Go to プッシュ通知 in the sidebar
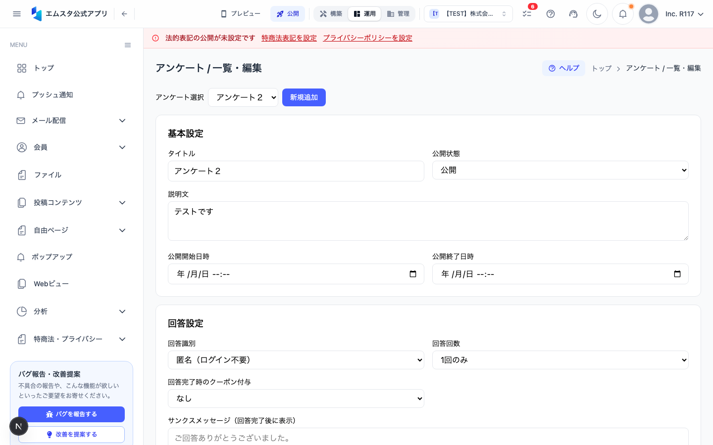713x445 pixels. (x=71, y=95)
